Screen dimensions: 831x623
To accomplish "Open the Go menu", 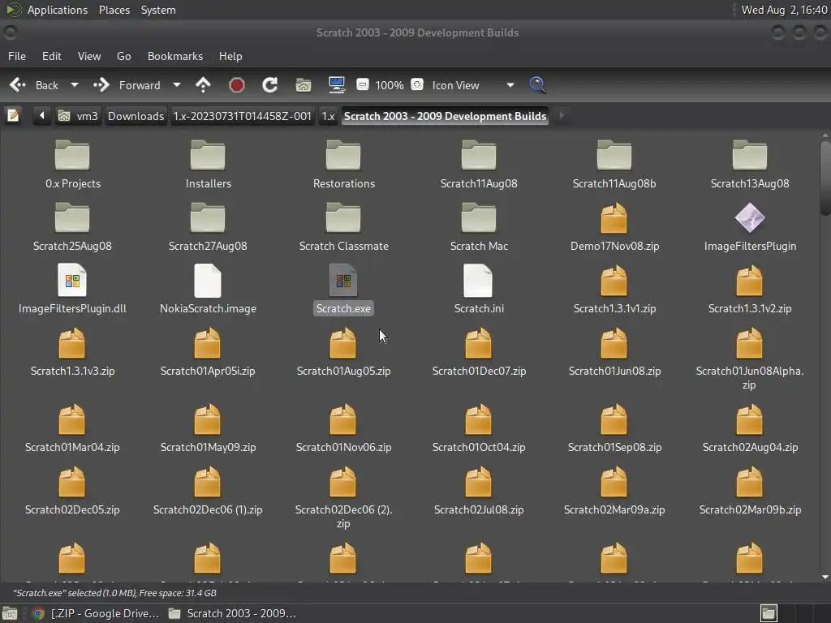I will click(x=123, y=56).
